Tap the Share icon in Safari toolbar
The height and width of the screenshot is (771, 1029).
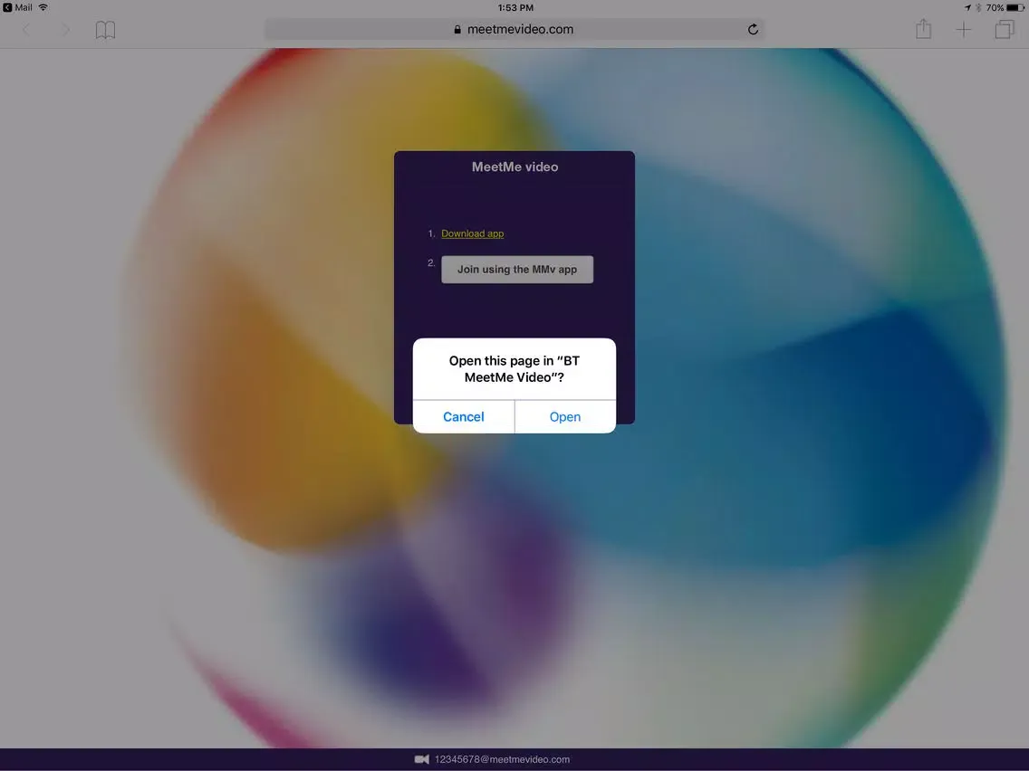point(923,29)
